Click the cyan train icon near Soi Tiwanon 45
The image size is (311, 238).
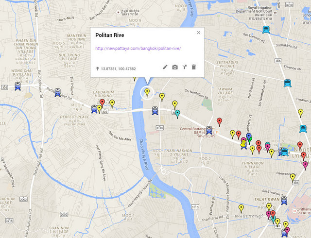[x=266, y=30]
